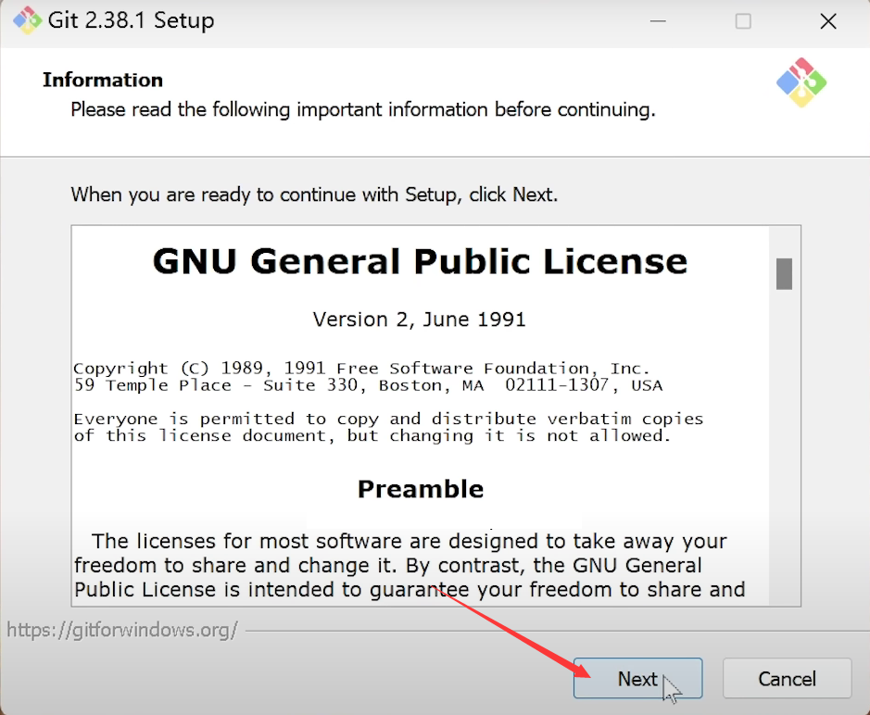Click the Git logo in the header
This screenshot has width=870, height=715.
(801, 82)
